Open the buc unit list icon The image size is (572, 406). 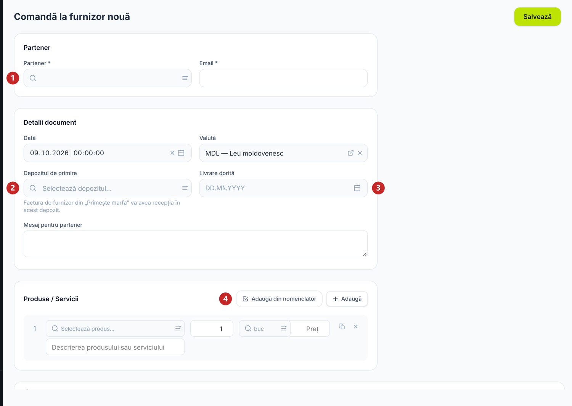[x=284, y=329]
